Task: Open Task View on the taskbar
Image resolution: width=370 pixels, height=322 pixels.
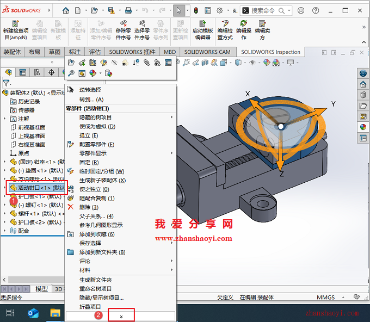Action: [x=10, y=313]
